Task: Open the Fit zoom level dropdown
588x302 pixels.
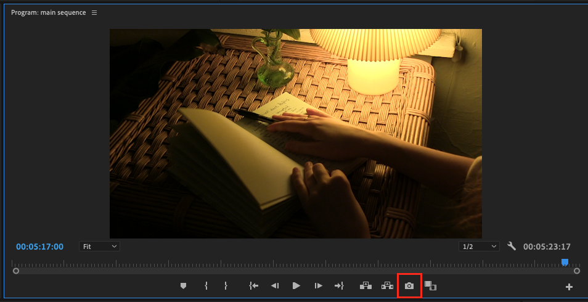Action: pyautogui.click(x=99, y=247)
